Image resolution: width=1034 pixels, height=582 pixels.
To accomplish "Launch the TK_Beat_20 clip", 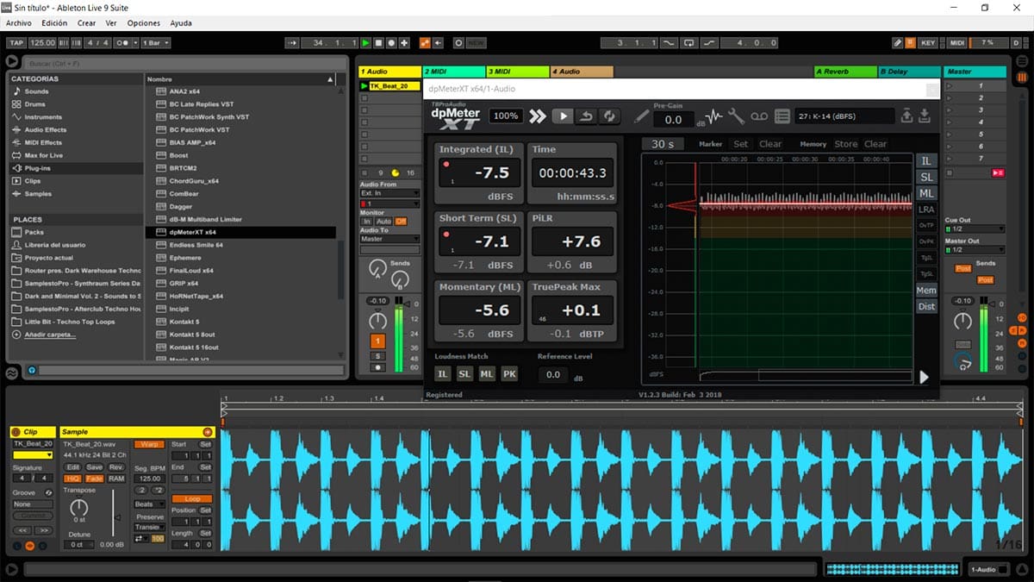I will (365, 86).
